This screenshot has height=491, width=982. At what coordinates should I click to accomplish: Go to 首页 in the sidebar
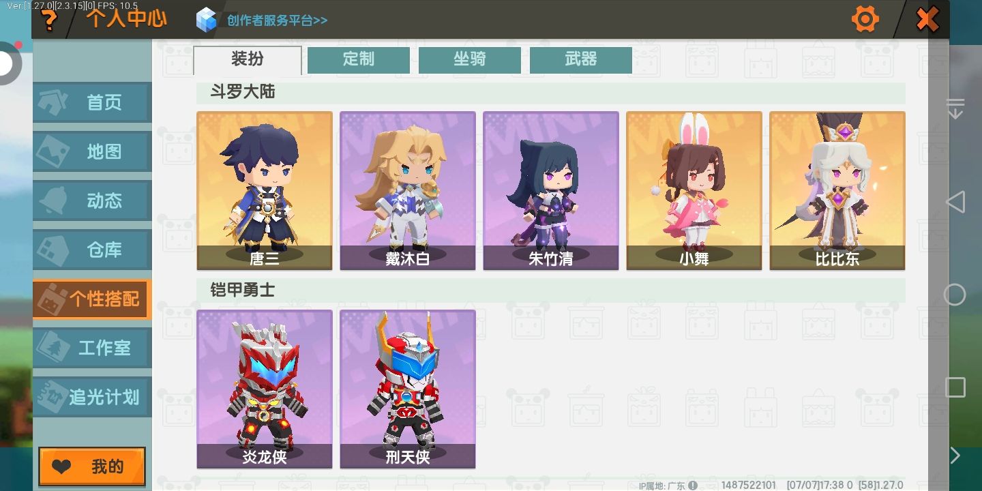point(92,102)
